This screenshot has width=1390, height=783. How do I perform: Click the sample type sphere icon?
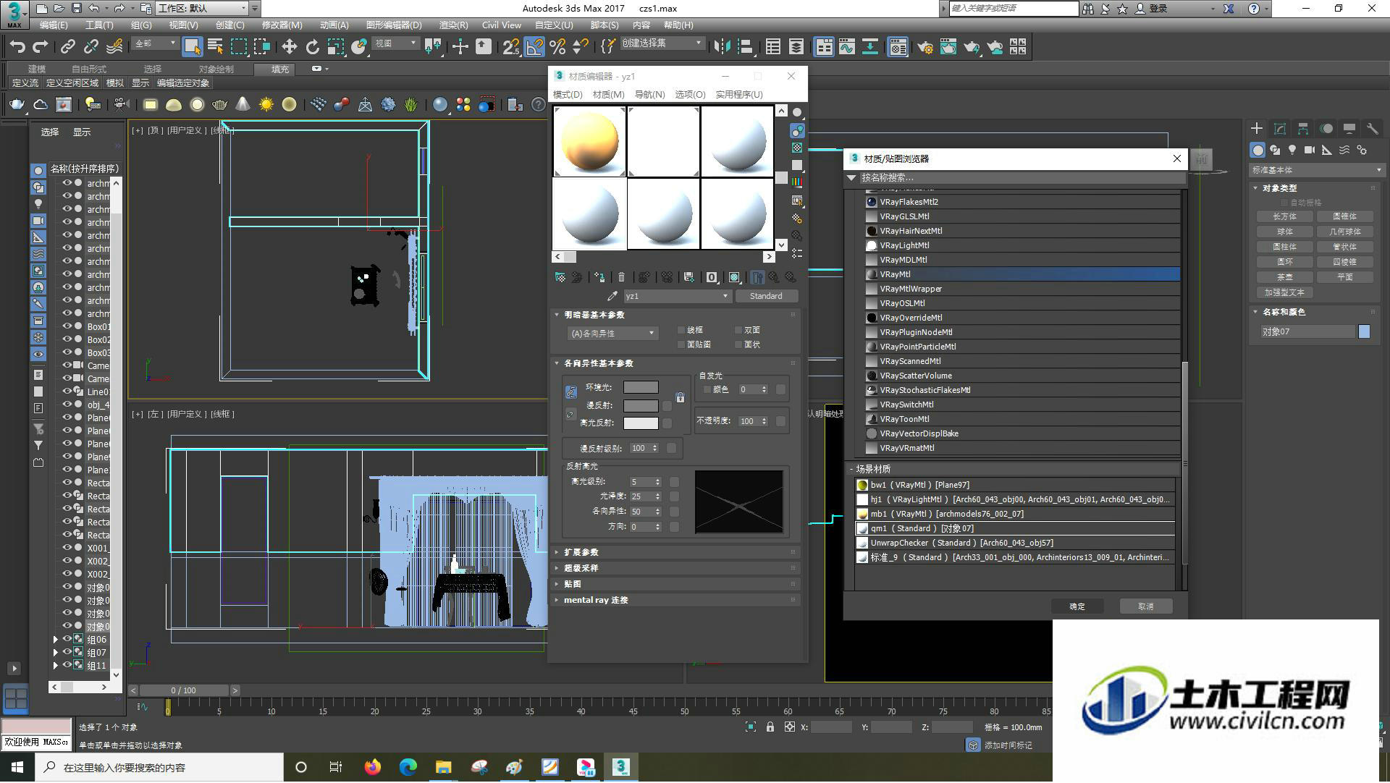click(x=797, y=112)
